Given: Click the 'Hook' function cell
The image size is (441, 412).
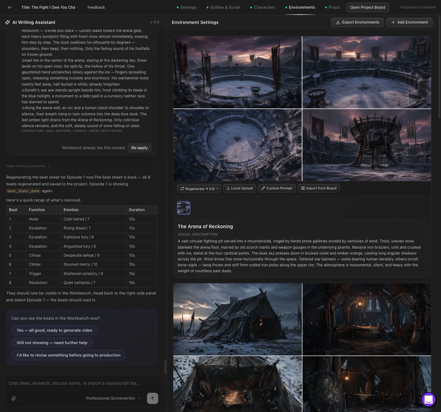Looking at the screenshot, I should pos(43,219).
